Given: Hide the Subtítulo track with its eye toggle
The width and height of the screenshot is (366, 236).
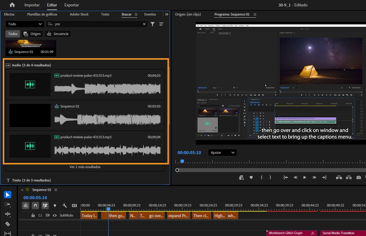Looking at the screenshot, I should point(55,215).
